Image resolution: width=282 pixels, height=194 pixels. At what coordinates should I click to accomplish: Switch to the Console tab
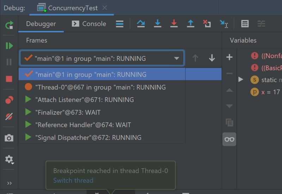(x=89, y=24)
